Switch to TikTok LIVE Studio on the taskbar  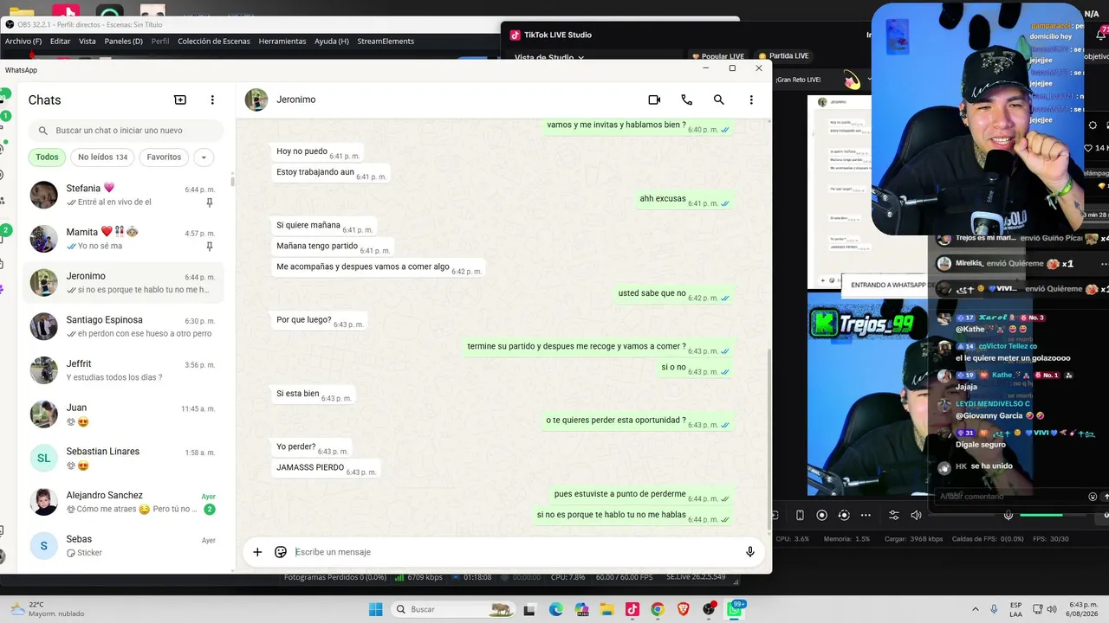(x=632, y=609)
